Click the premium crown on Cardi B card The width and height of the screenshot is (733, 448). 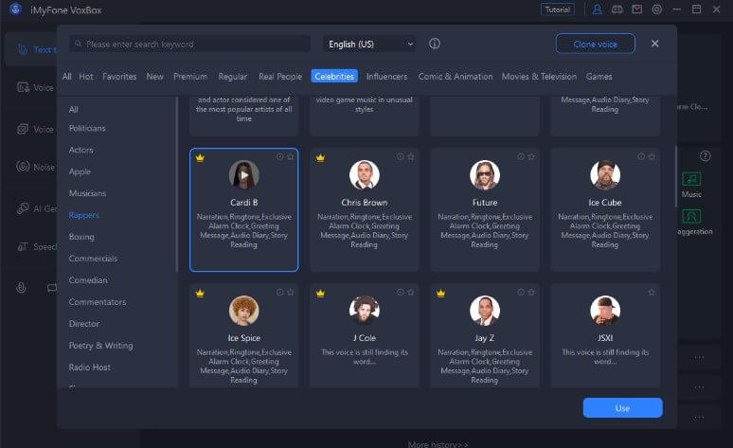[x=200, y=157]
